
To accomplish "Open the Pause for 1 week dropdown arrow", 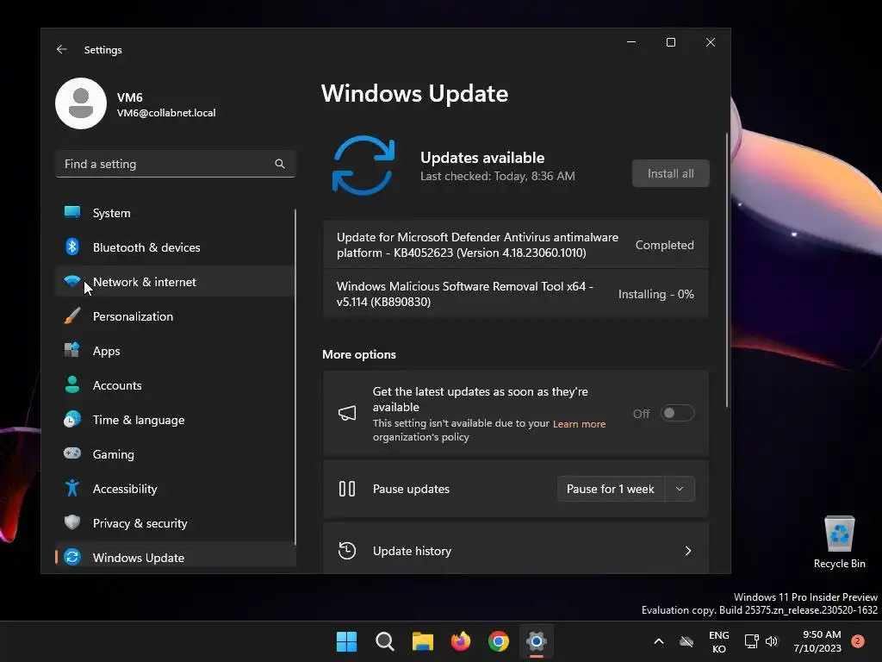I will click(x=680, y=489).
